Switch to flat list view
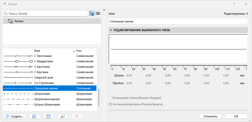The width and height of the screenshot is (252, 122). (98, 14)
